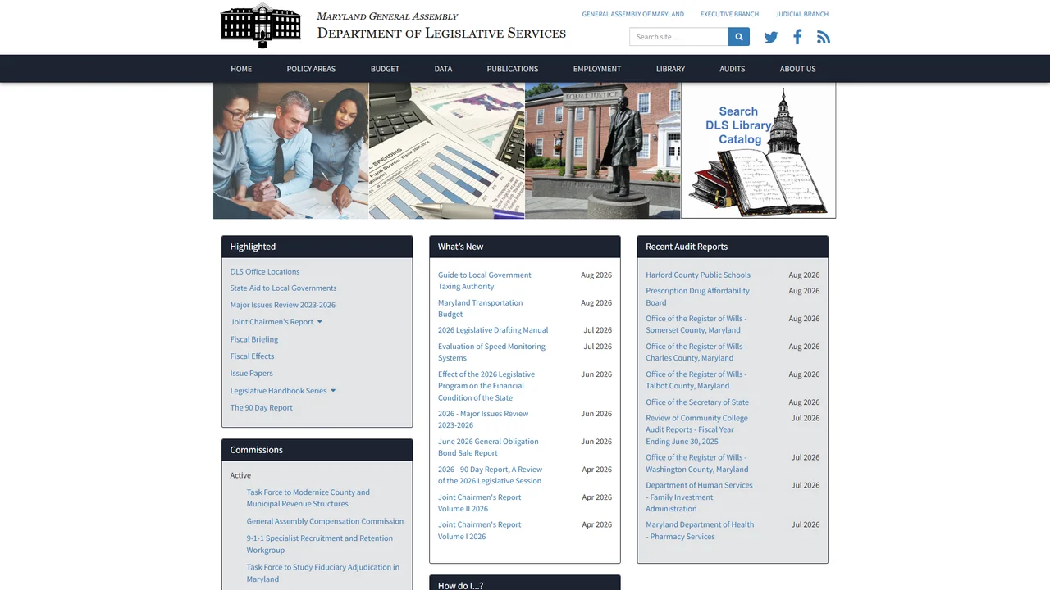
Task: Open the Fiscal Effects link
Action: [252, 356]
